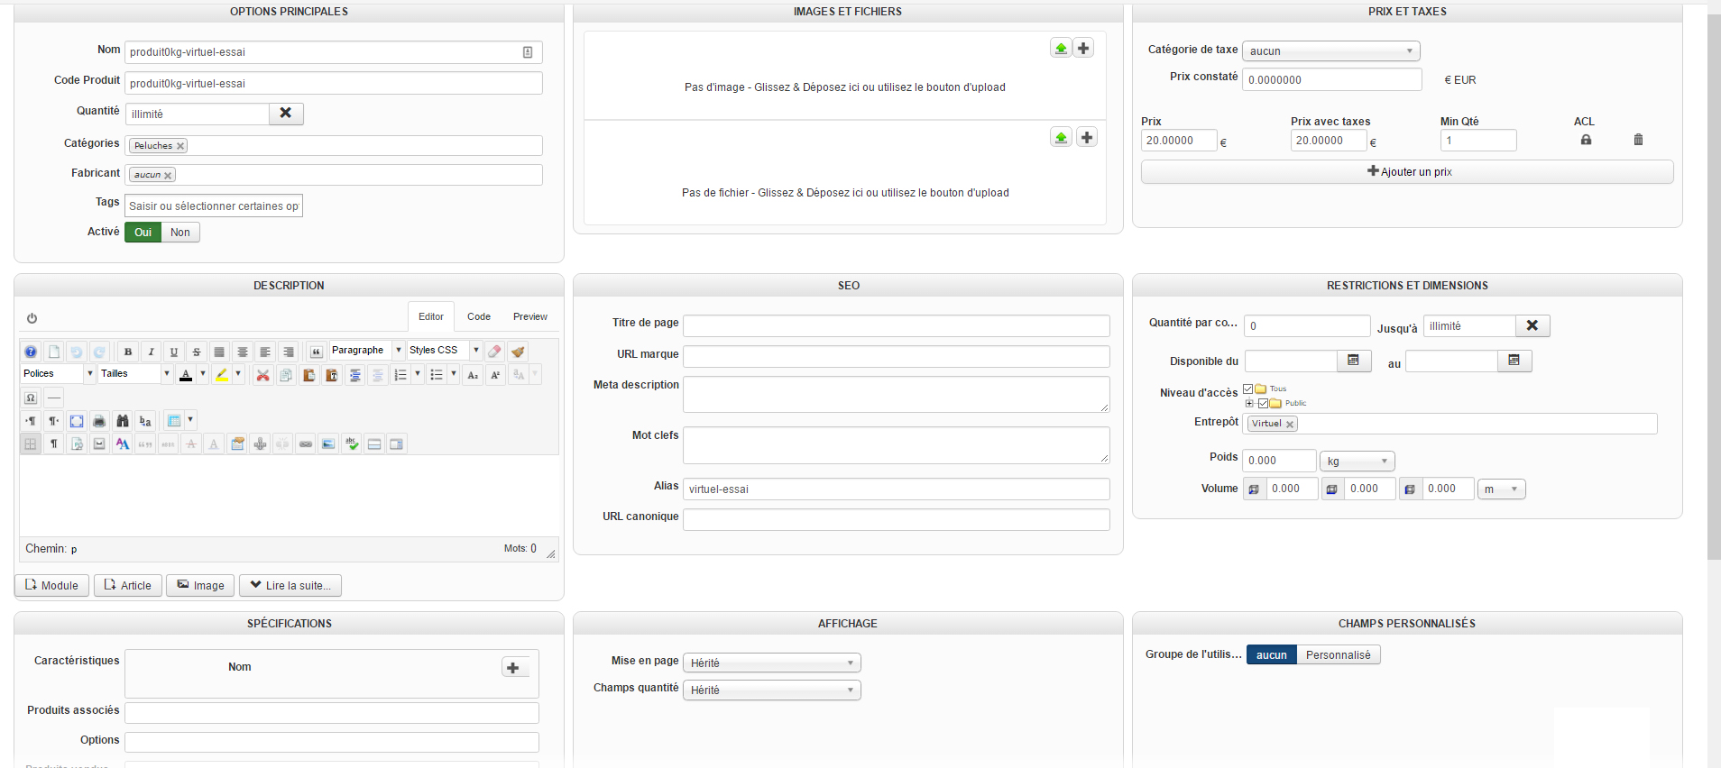
Task: Print the description editor content
Action: tap(99, 421)
